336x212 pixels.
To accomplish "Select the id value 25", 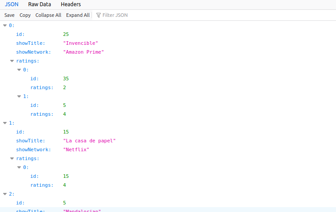I will (66, 34).
